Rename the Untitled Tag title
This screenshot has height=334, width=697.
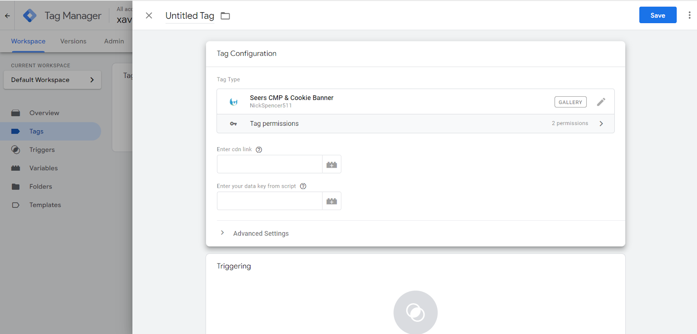(x=190, y=16)
